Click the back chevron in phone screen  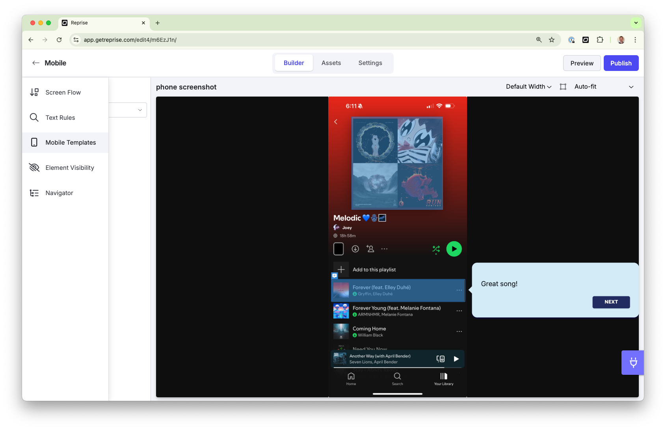pyautogui.click(x=336, y=122)
